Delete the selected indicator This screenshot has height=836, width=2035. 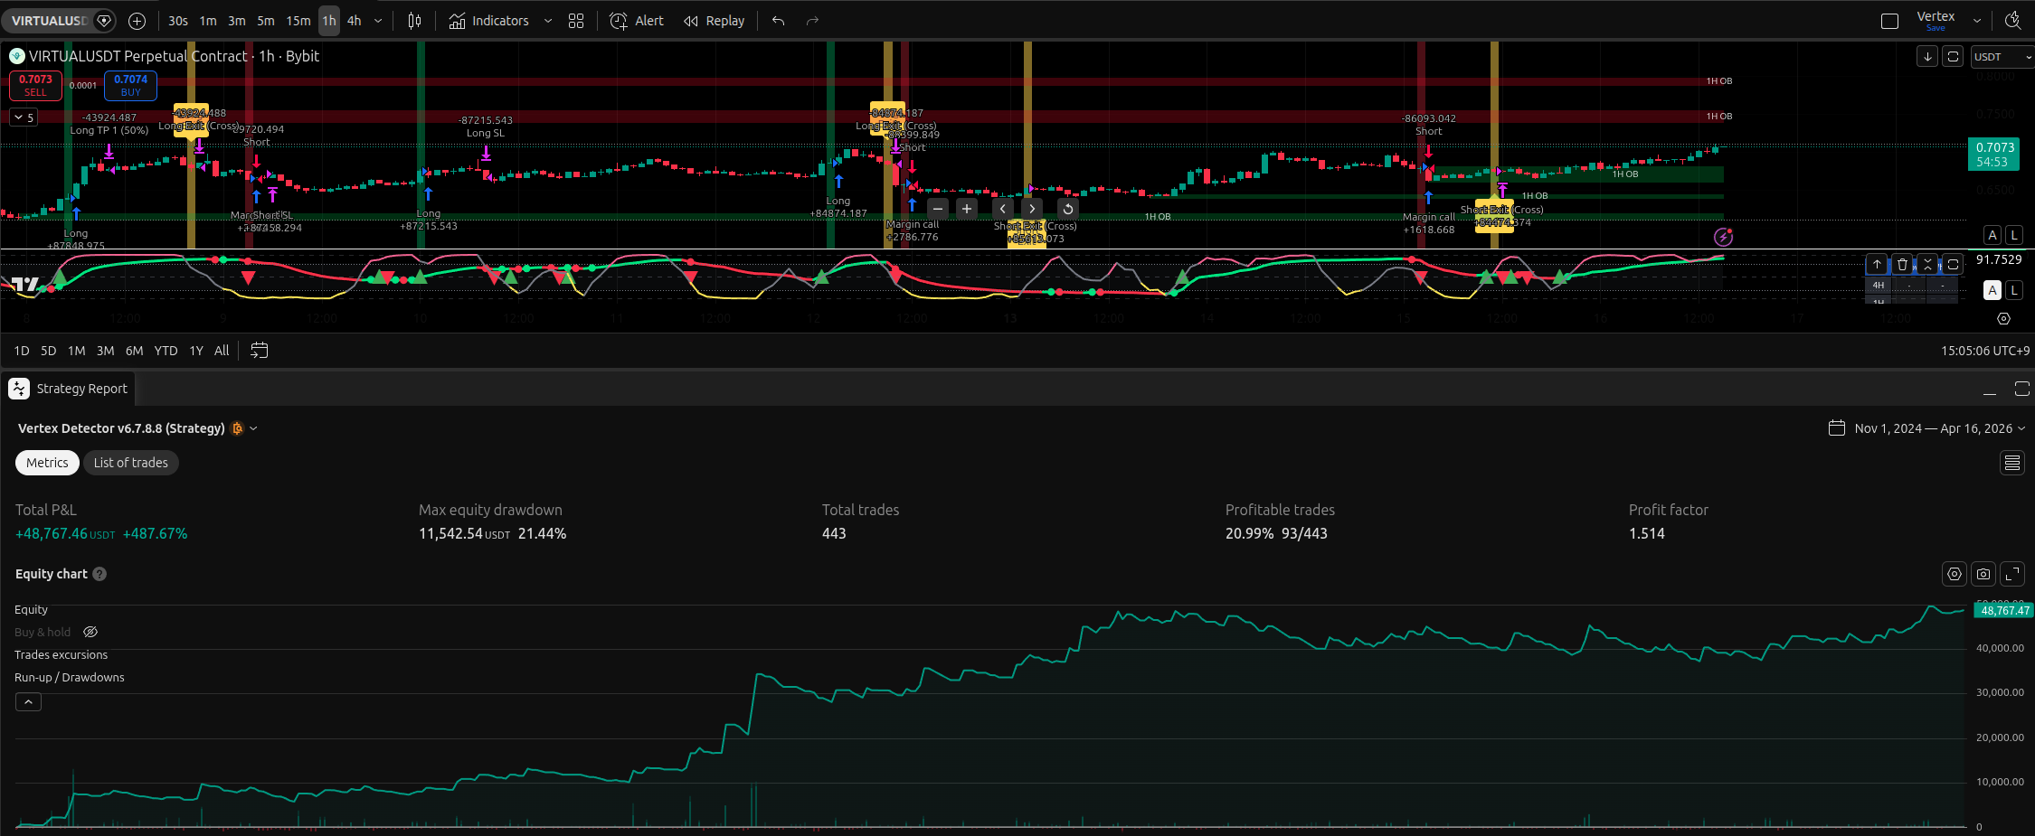point(1901,264)
